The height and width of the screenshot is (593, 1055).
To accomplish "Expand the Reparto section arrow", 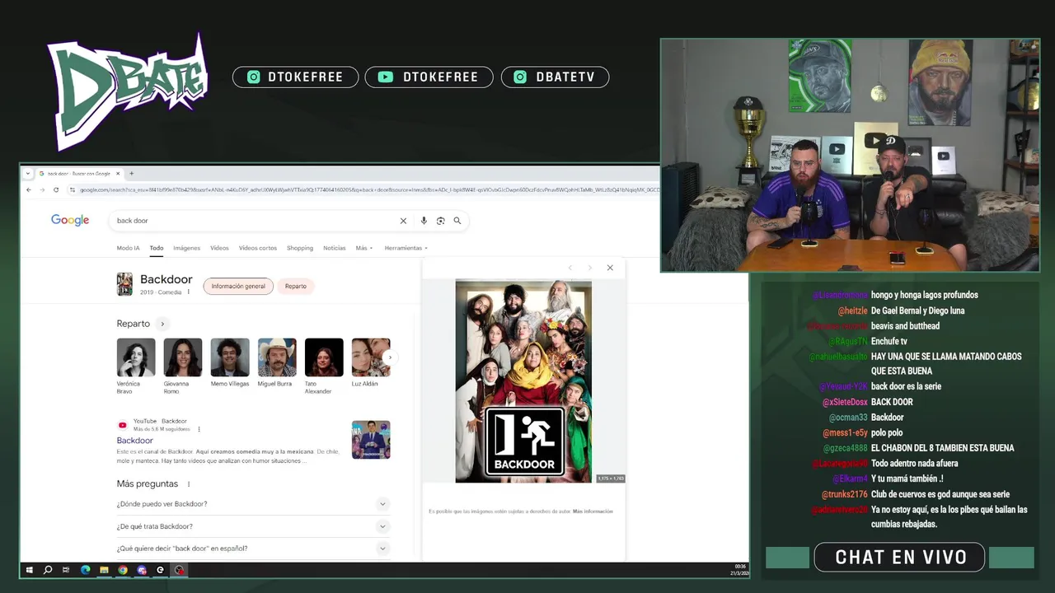I will tap(162, 324).
